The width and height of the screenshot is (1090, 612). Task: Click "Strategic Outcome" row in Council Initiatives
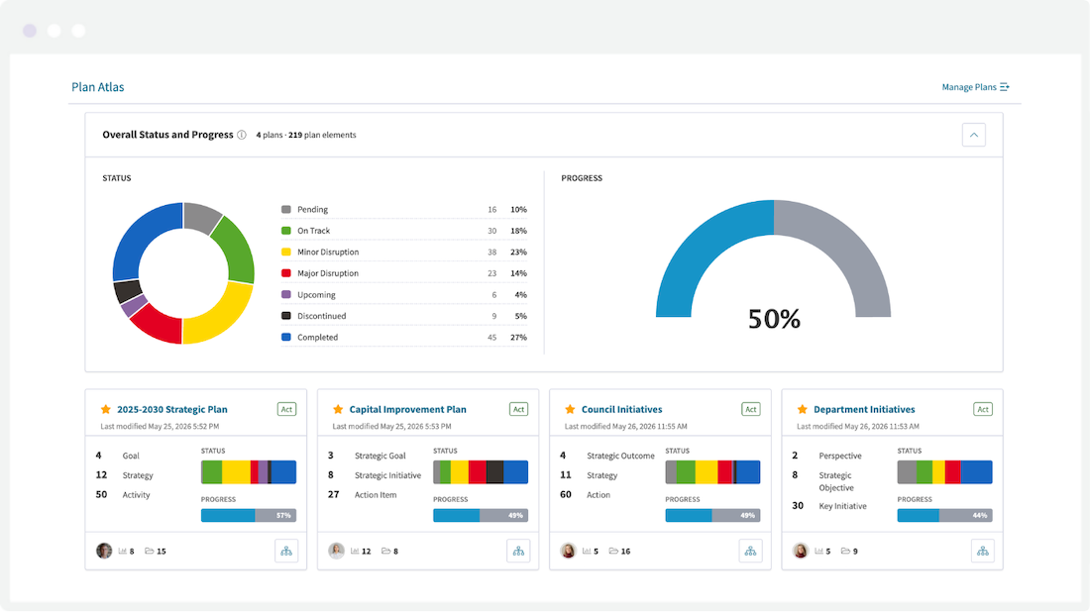pyautogui.click(x=607, y=456)
